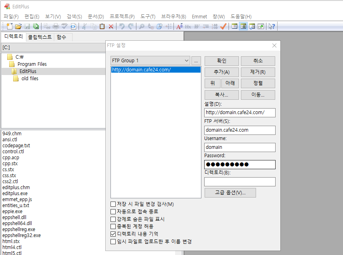The width and height of the screenshot is (343, 255).
Task: Click the Redo arrow icon
Action: [x=130, y=26]
